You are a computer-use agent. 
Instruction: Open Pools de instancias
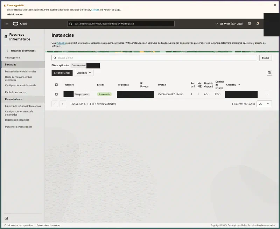coord(15,92)
